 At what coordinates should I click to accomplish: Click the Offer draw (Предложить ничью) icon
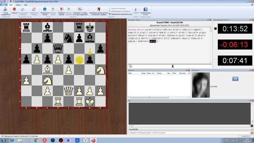[x=45, y=9]
